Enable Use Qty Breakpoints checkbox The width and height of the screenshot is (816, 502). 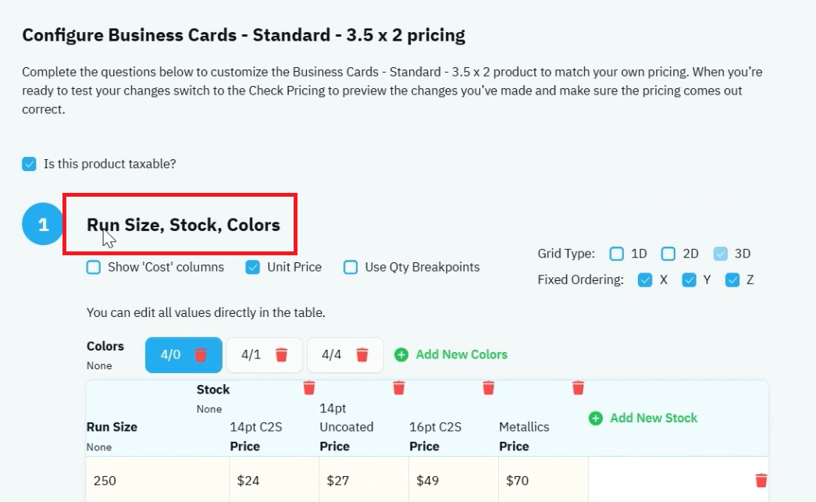[351, 267]
